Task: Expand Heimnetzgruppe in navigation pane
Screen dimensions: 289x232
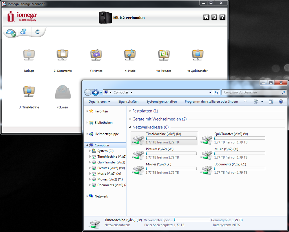Action: click(x=87, y=134)
